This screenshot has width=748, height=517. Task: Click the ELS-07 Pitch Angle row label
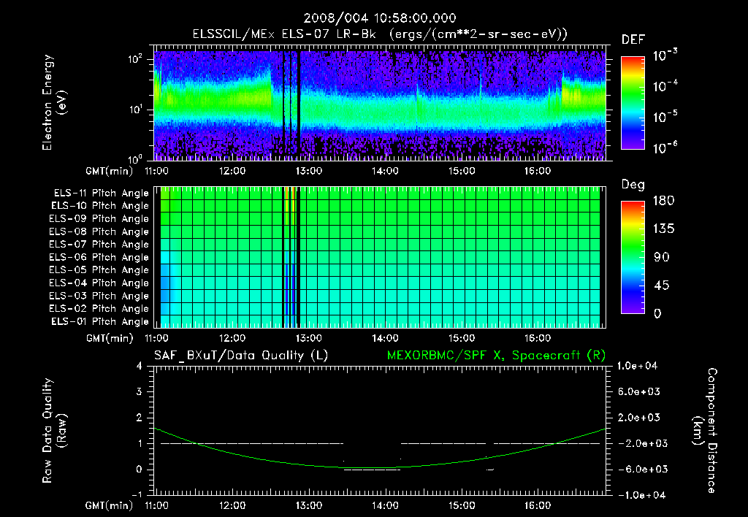99,244
